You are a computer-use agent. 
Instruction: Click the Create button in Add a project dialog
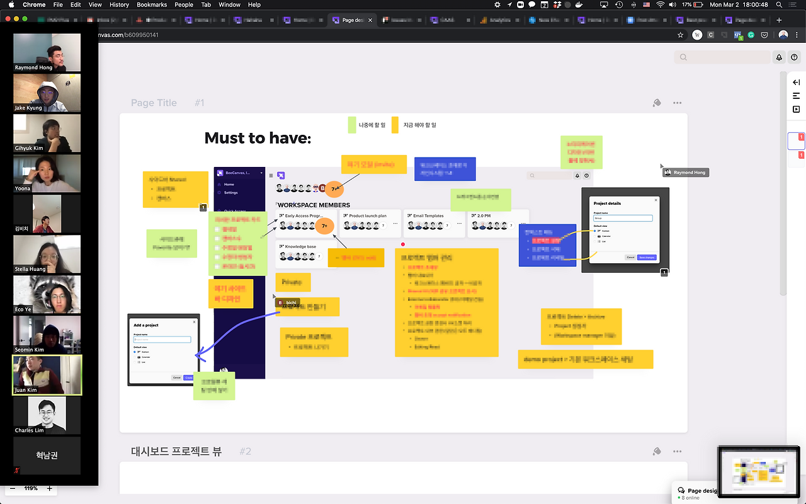[x=189, y=378]
